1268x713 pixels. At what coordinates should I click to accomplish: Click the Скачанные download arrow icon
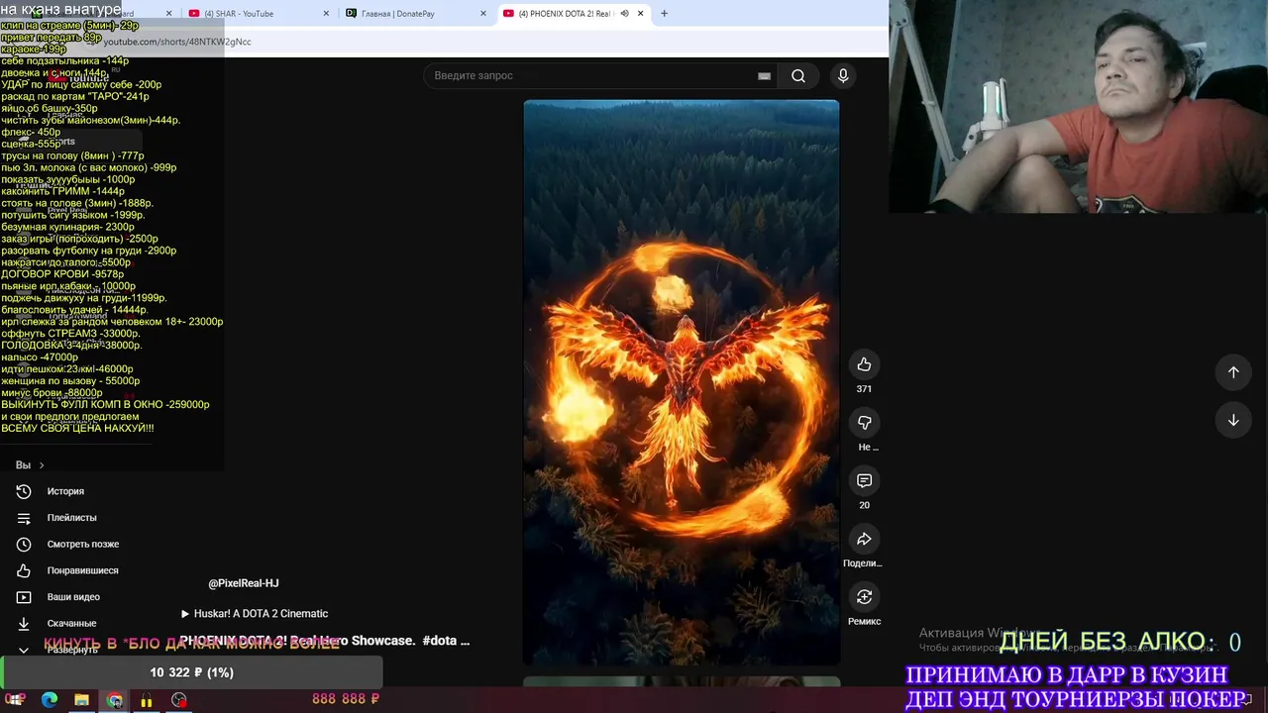[24, 623]
